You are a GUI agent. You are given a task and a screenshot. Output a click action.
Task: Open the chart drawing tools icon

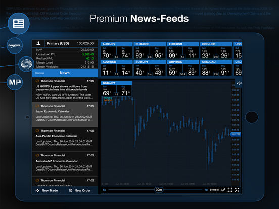point(223,190)
